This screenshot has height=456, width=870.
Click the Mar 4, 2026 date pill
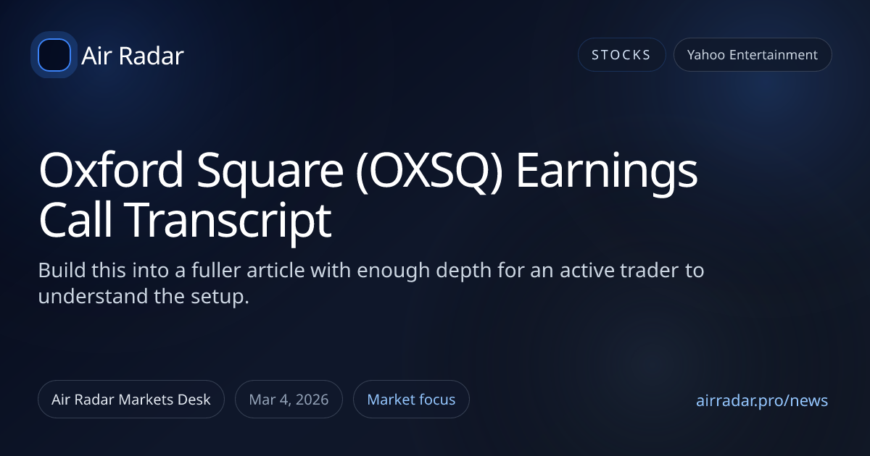point(289,400)
